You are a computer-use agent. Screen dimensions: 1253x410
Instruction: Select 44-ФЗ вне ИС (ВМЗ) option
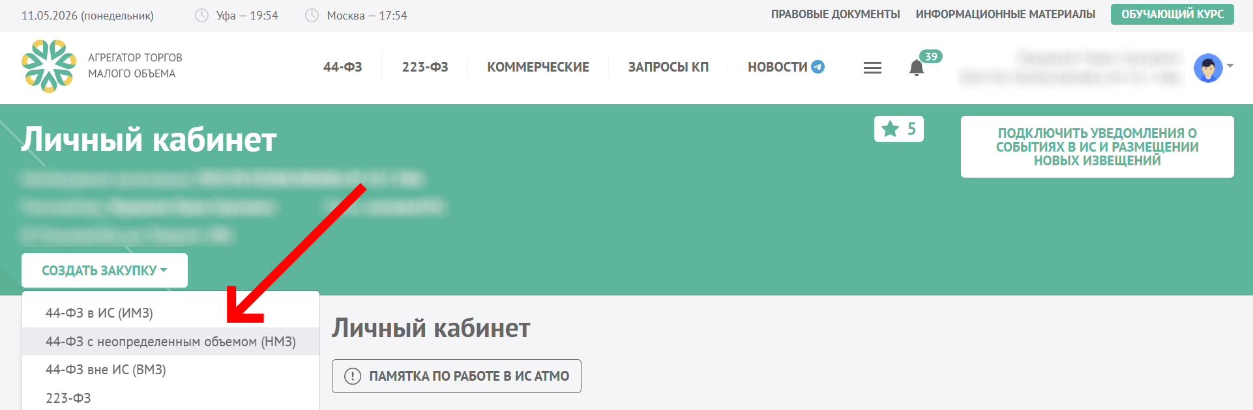coord(171,370)
